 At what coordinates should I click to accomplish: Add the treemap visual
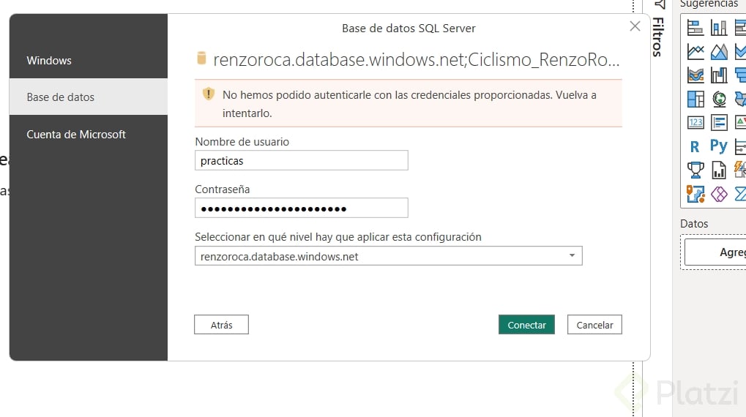tap(695, 99)
